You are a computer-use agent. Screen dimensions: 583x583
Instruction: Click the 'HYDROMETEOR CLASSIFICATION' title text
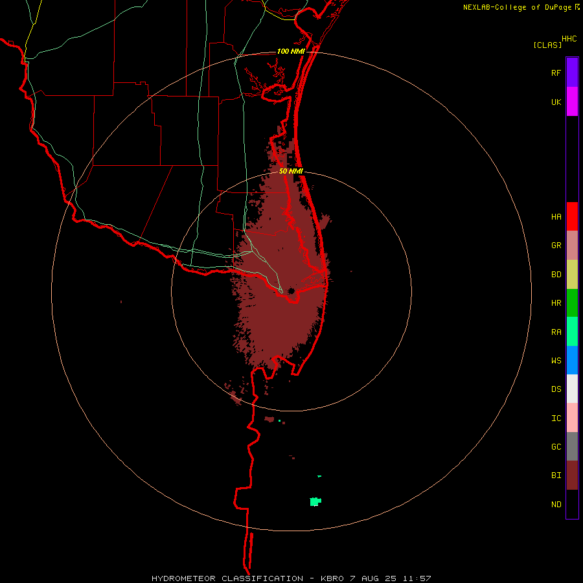[x=227, y=578]
